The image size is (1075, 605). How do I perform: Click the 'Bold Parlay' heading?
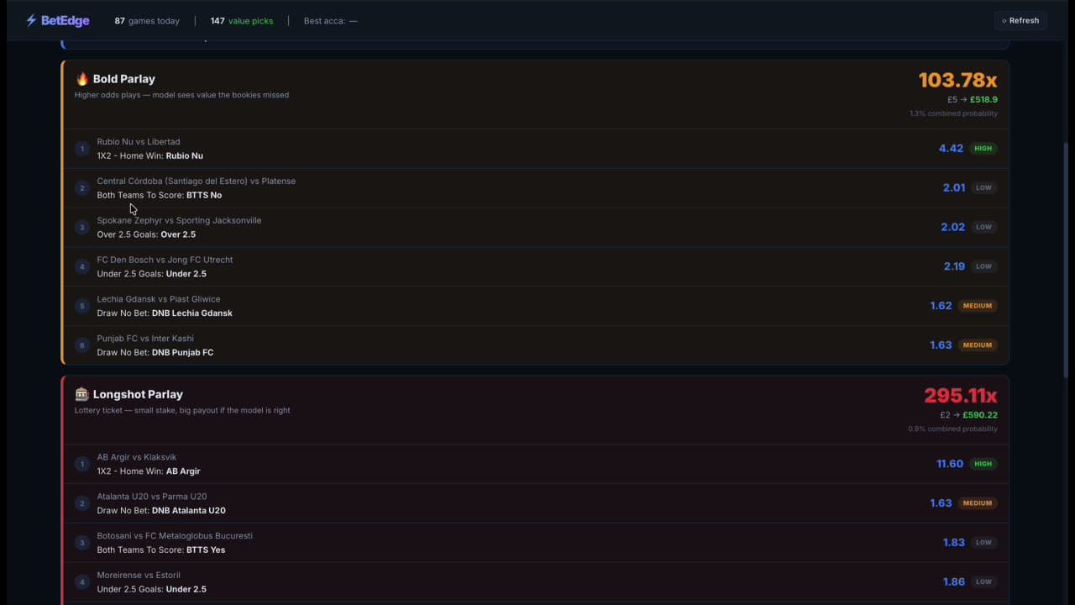(x=124, y=79)
